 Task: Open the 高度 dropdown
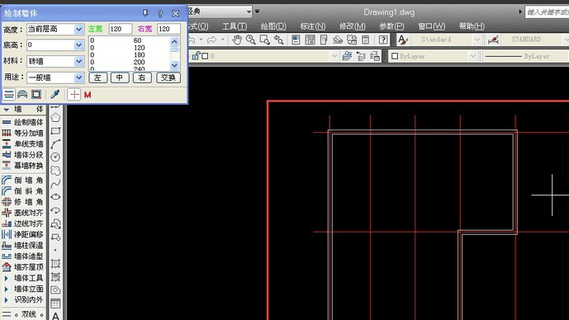click(78, 30)
